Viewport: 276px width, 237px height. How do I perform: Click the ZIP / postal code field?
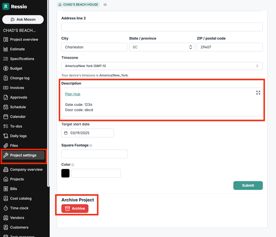pyautogui.click(x=229, y=47)
